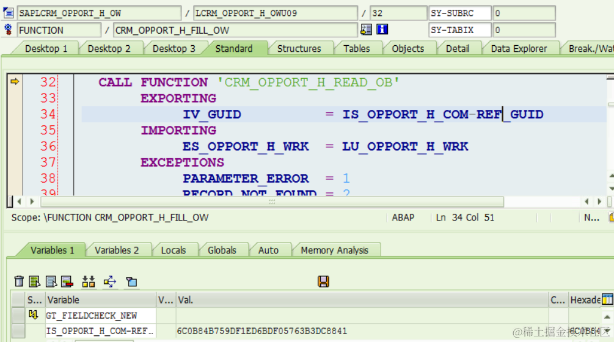
Task: Open the Objects tab
Action: point(408,48)
